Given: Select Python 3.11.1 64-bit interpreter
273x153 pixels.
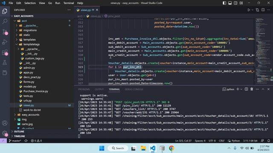Looking at the screenshot, I should click(250, 141).
